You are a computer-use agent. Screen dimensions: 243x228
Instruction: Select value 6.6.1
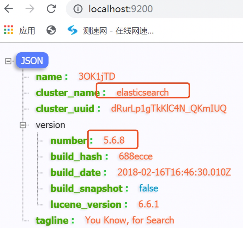tap(149, 204)
